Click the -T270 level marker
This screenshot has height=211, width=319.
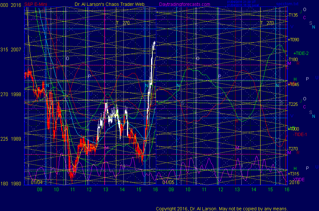[x=293, y=148]
